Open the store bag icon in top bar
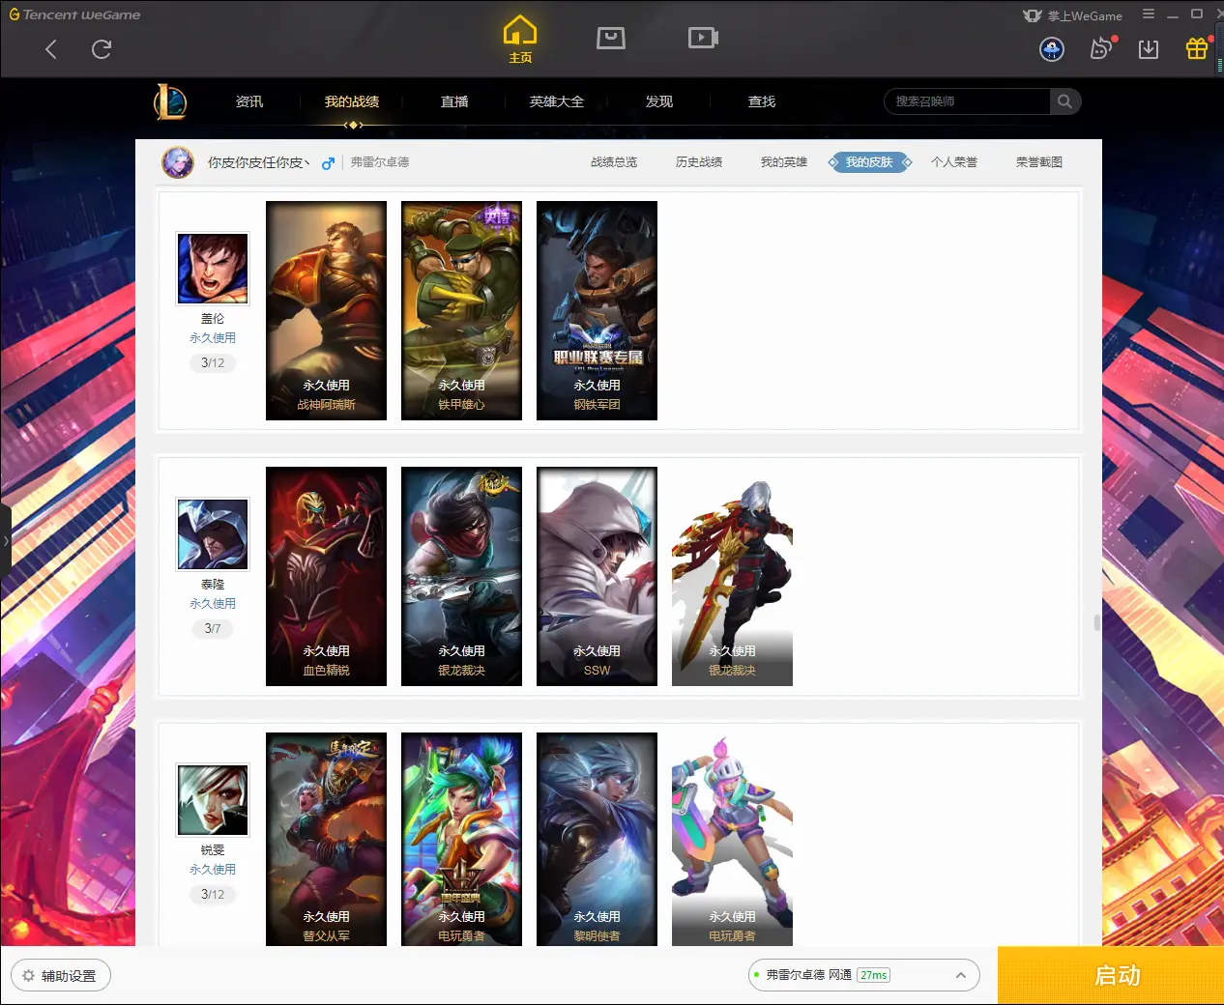Image resolution: width=1224 pixels, height=1005 pixels. 611,38
